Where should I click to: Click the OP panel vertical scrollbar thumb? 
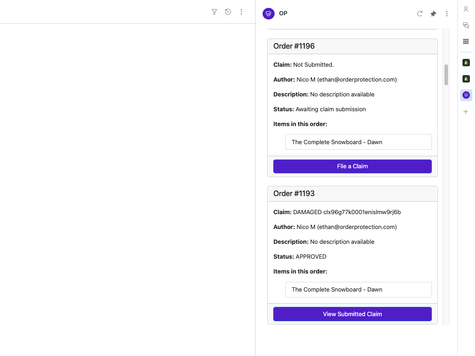point(446,75)
